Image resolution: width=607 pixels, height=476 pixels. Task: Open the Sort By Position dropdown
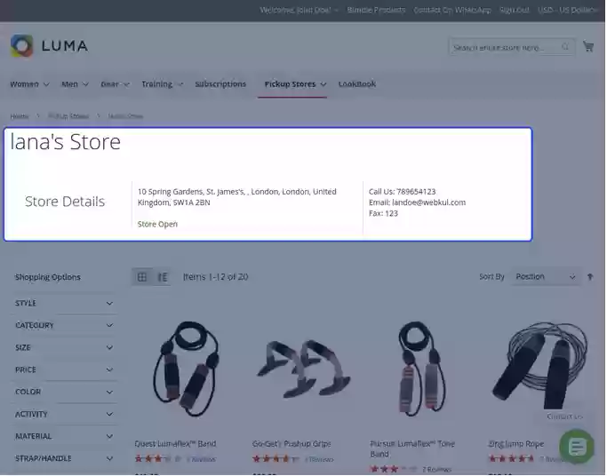pos(546,277)
